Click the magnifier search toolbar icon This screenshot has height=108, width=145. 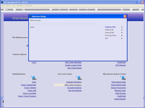point(23,9)
